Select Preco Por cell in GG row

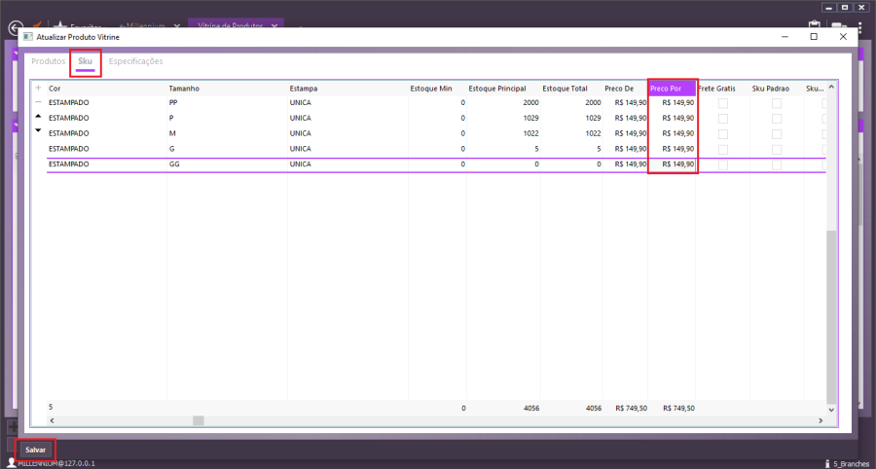pyautogui.click(x=673, y=164)
